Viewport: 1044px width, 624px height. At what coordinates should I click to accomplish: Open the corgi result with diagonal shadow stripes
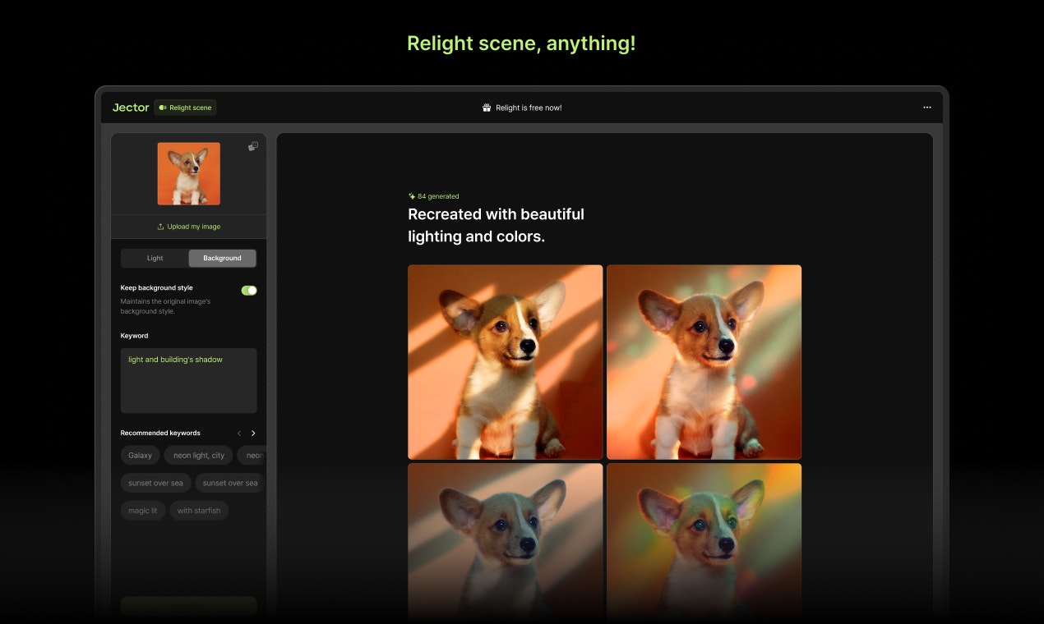[x=506, y=362]
